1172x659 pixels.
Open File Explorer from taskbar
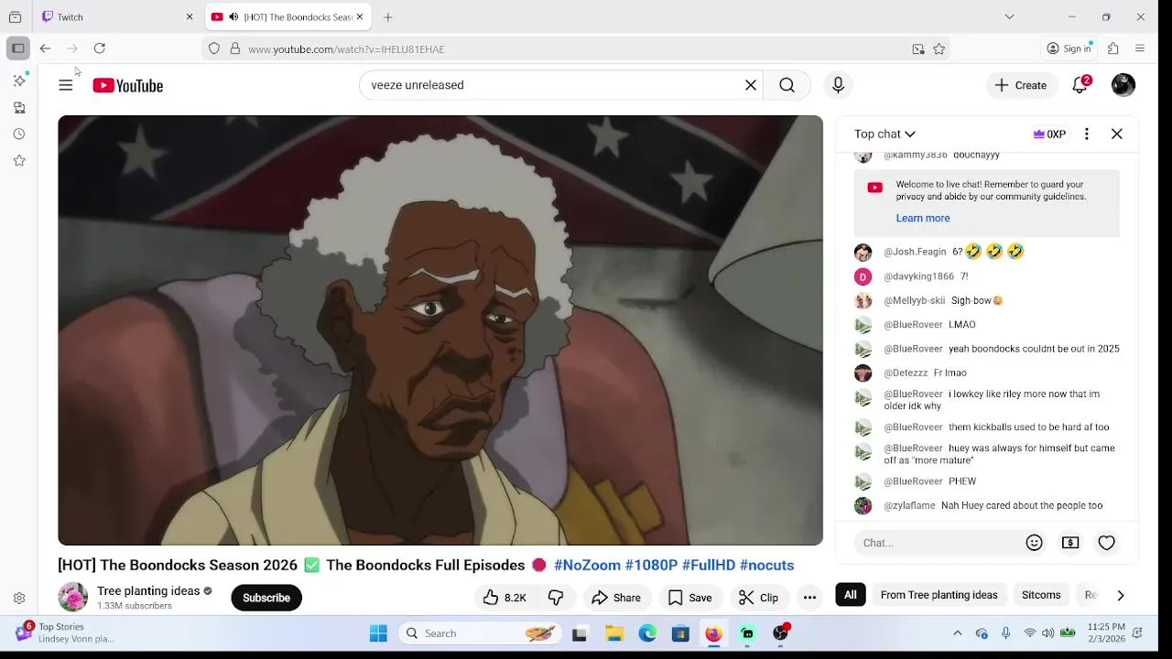[x=614, y=633]
